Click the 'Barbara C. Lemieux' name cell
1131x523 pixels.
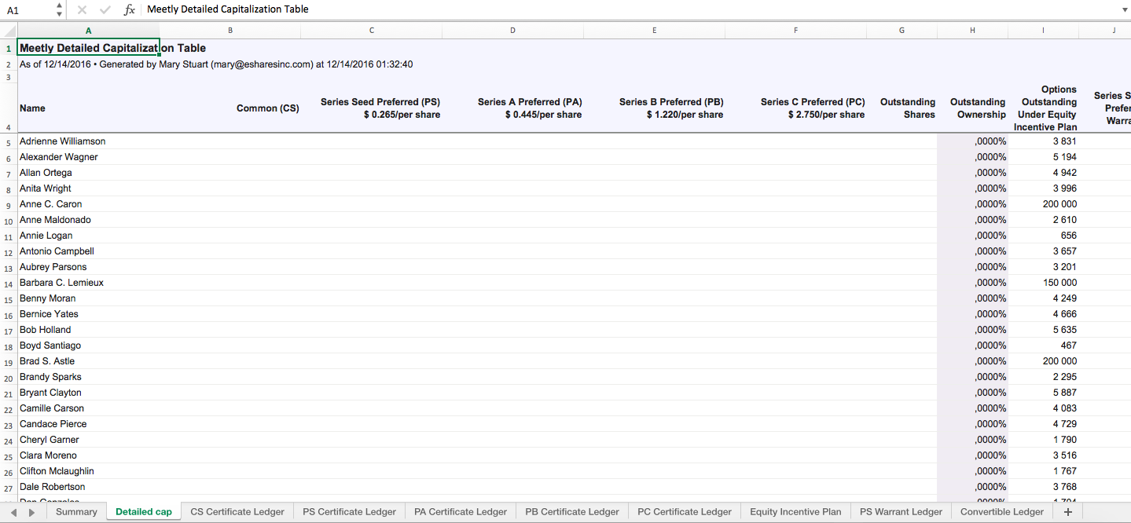88,283
